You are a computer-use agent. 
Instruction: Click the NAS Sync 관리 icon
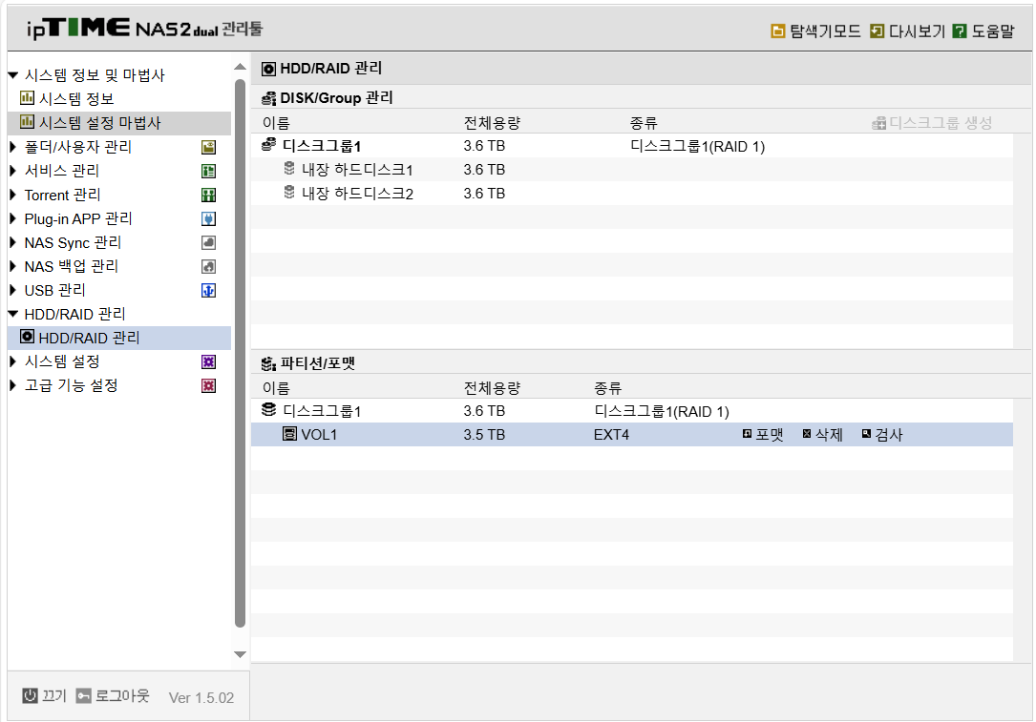(209, 242)
